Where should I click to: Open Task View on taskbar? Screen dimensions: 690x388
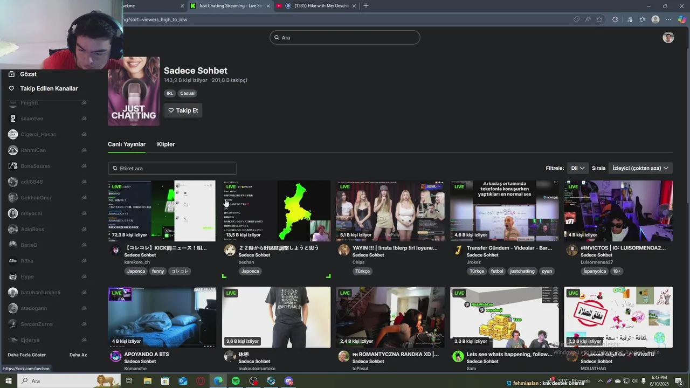tap(129, 381)
